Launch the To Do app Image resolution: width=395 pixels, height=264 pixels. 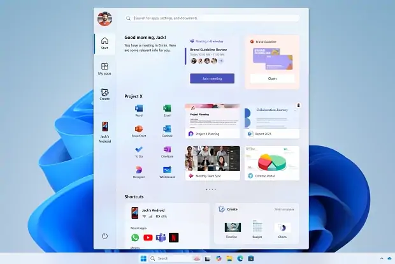pyautogui.click(x=138, y=150)
